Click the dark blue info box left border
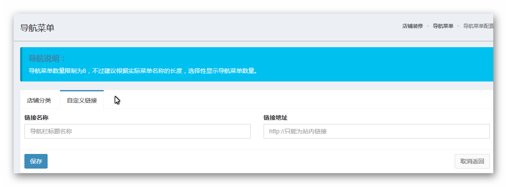 pos(21,64)
